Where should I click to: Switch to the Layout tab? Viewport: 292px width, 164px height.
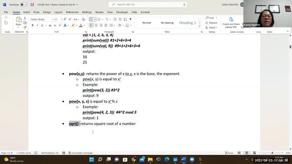click(58, 12)
